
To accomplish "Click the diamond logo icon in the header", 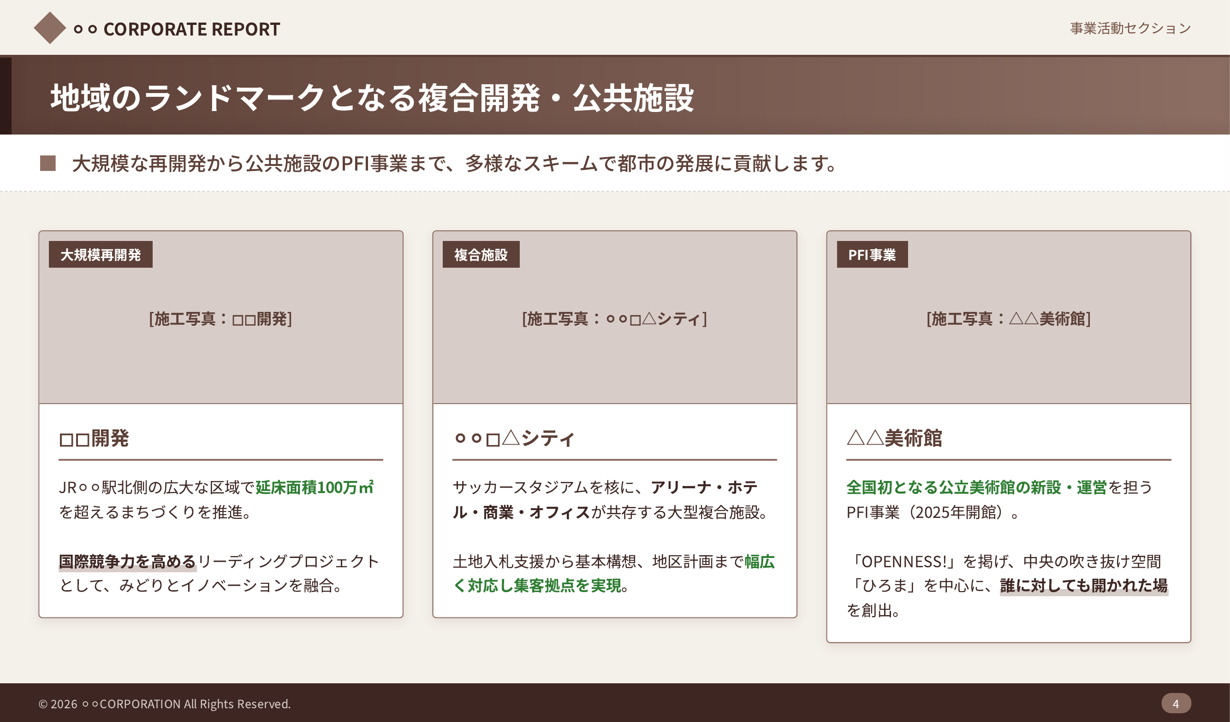I will (x=50, y=28).
